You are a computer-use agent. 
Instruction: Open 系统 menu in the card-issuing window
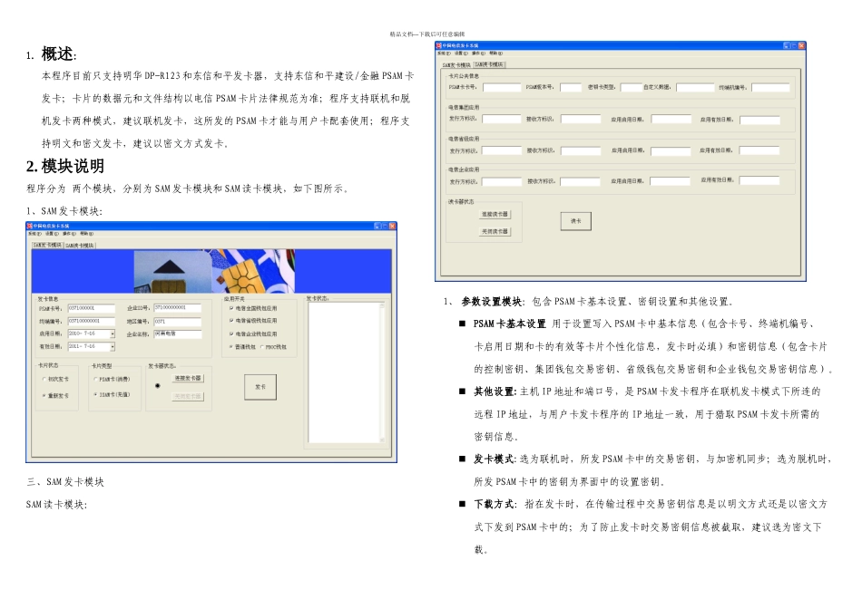point(34,234)
